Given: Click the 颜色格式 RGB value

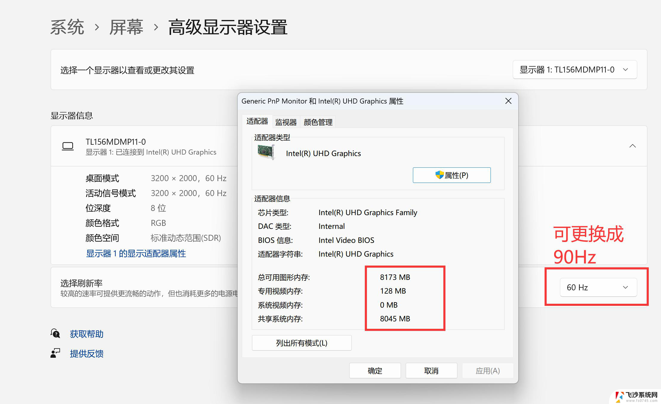Looking at the screenshot, I should pos(158,223).
